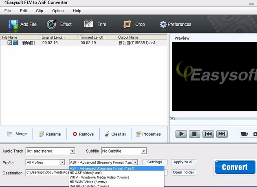
Task: Click the Merge icon
Action: (10, 134)
